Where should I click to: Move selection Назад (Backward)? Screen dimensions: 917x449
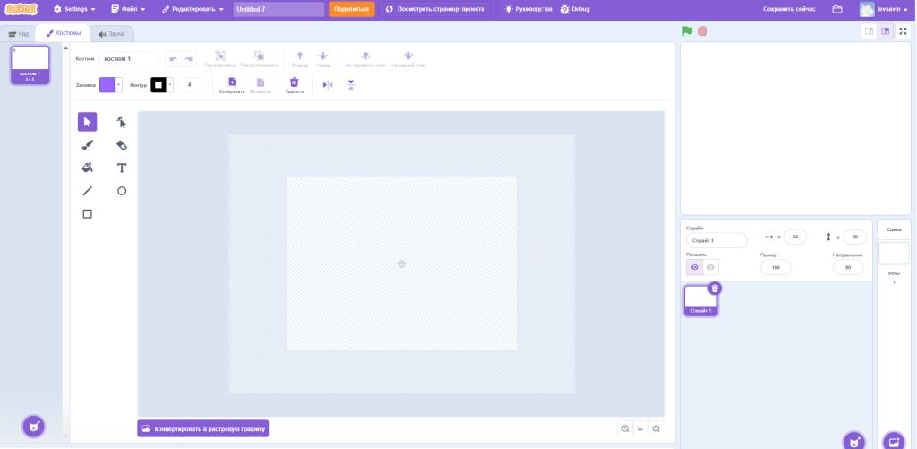pyautogui.click(x=322, y=56)
